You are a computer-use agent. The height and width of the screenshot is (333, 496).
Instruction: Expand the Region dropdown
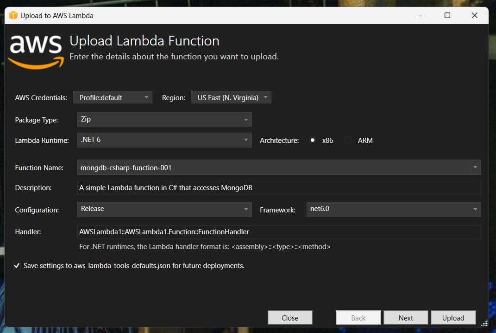[x=231, y=97]
